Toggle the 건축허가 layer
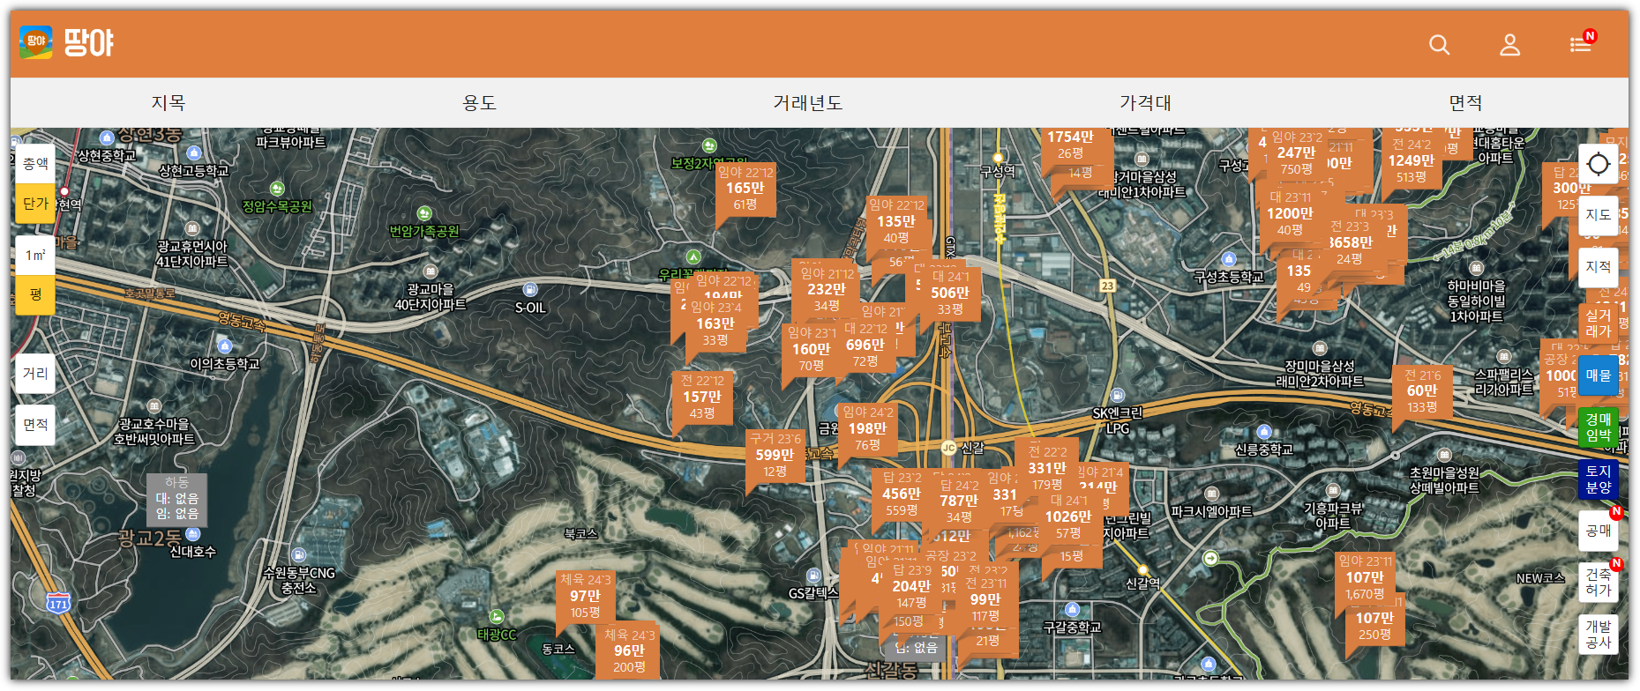Screen dimensions: 1640x691 click(1599, 583)
